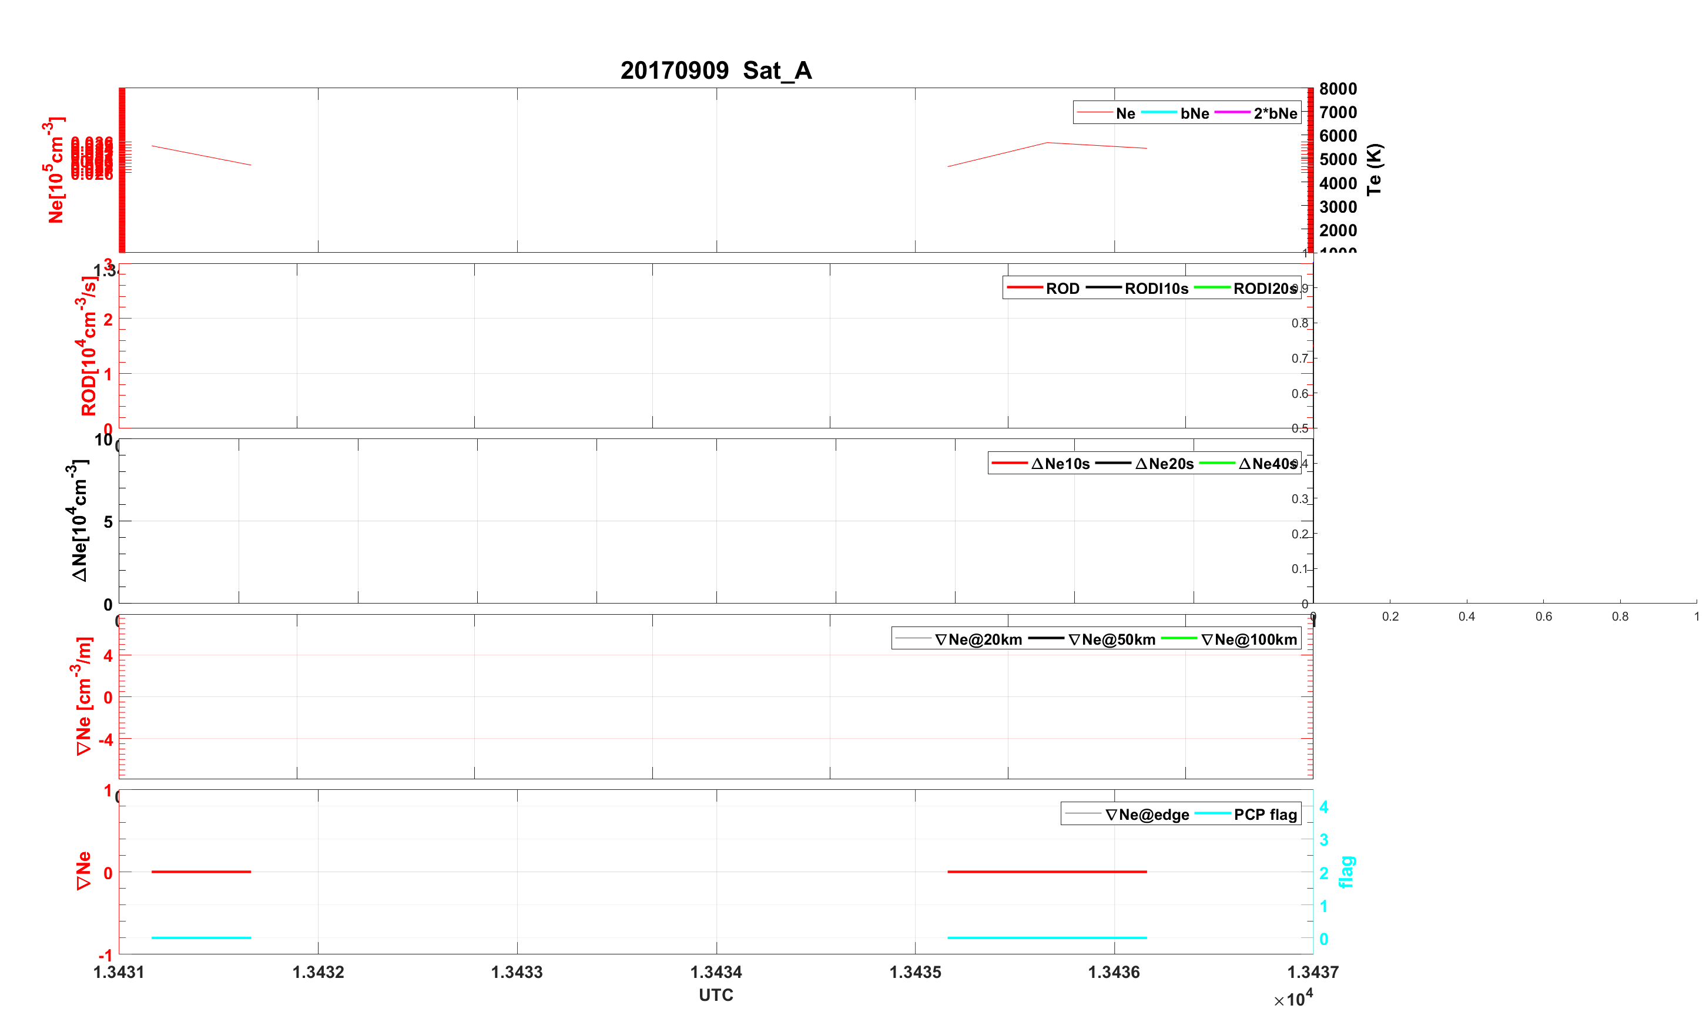
Task: Select the ∇Ne@edge legend entry
Action: click(1147, 815)
